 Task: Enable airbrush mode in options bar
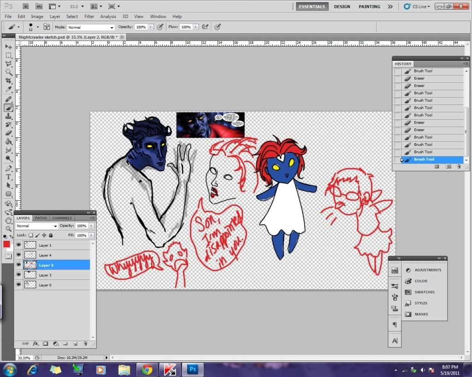pyautogui.click(x=205, y=27)
